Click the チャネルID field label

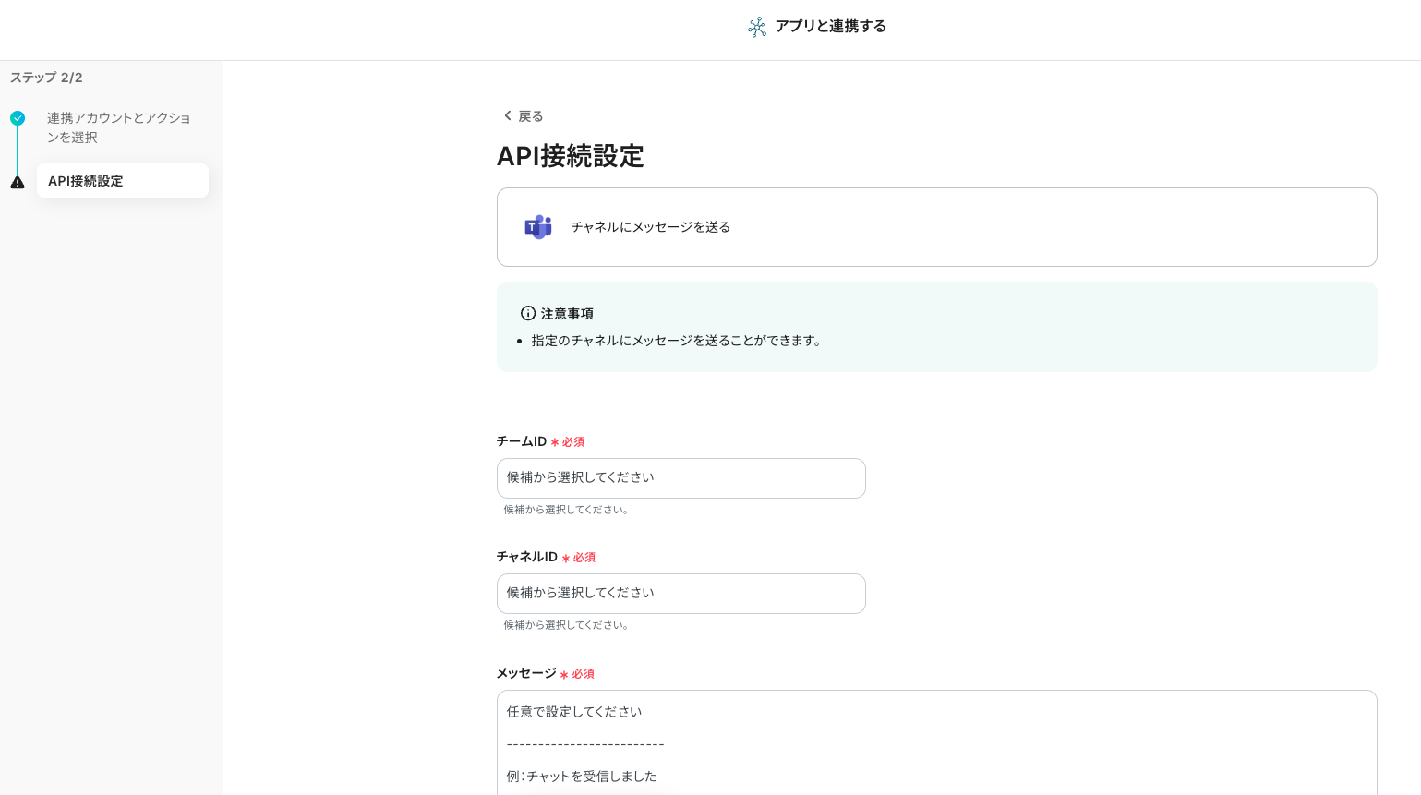(526, 557)
